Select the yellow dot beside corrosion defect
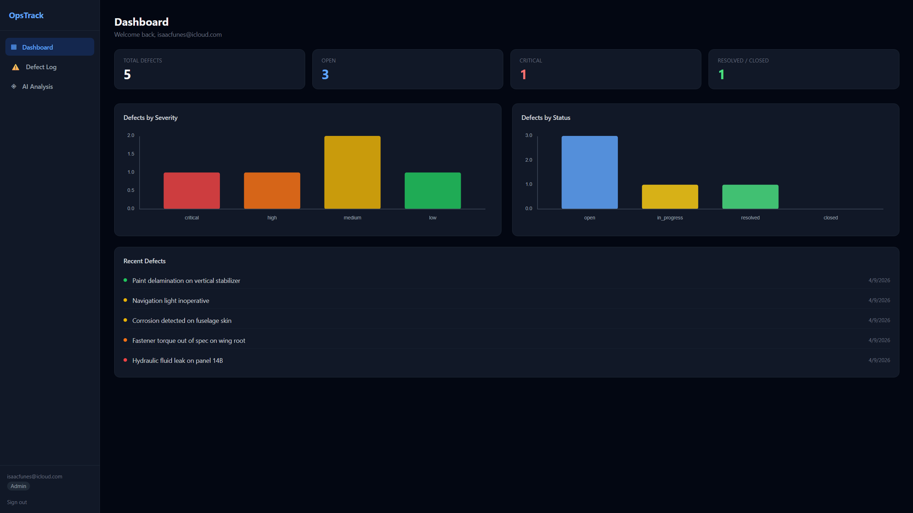The width and height of the screenshot is (913, 513). click(125, 320)
